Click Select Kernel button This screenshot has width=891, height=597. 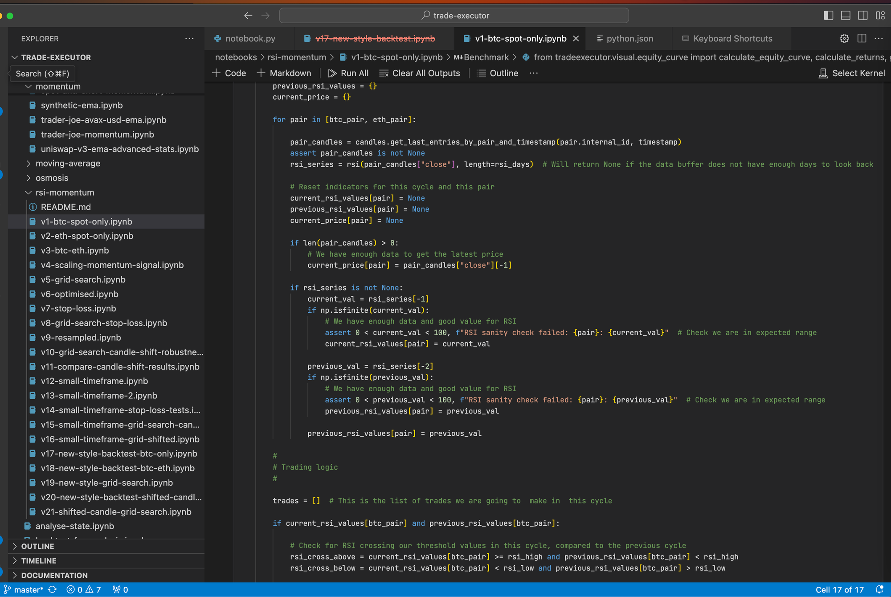tap(852, 73)
